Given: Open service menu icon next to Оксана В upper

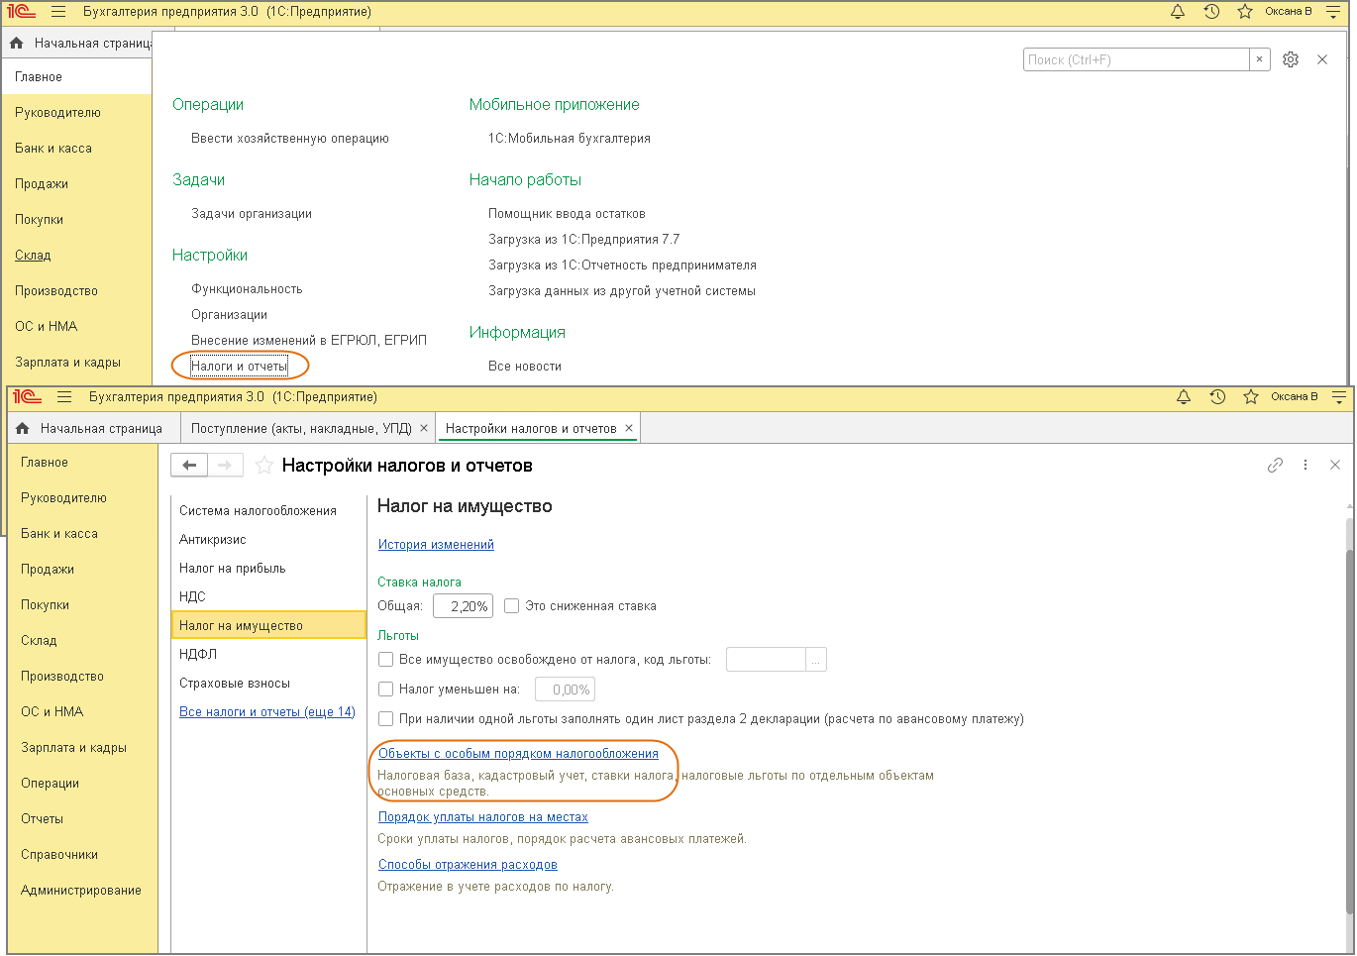Looking at the screenshot, I should [1333, 12].
